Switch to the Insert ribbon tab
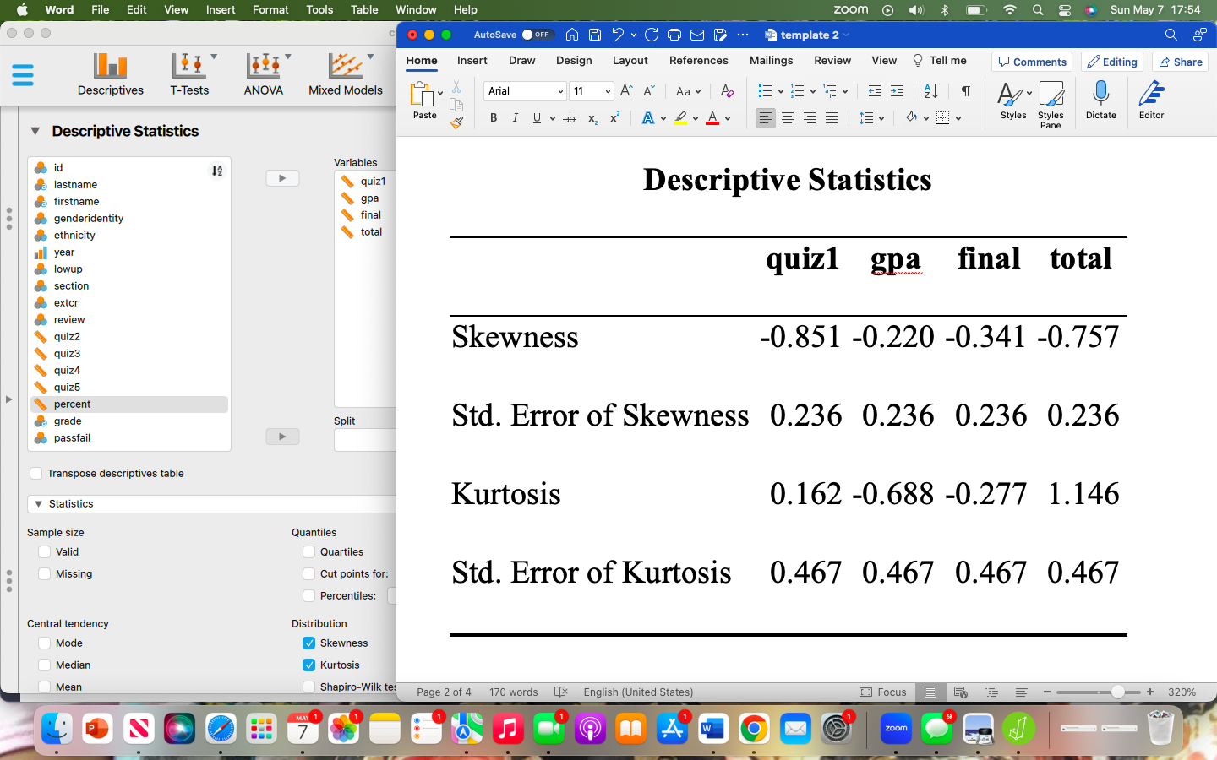Viewport: 1217px width, 760px height. 472,60
